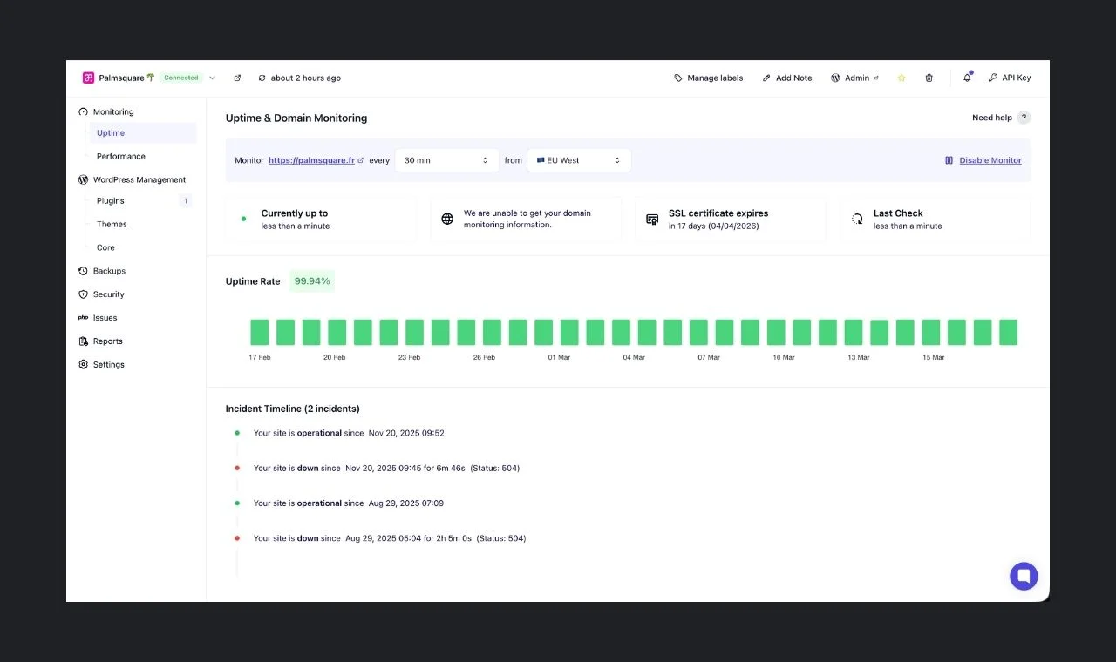Click the star favorite icon

pos(902,78)
